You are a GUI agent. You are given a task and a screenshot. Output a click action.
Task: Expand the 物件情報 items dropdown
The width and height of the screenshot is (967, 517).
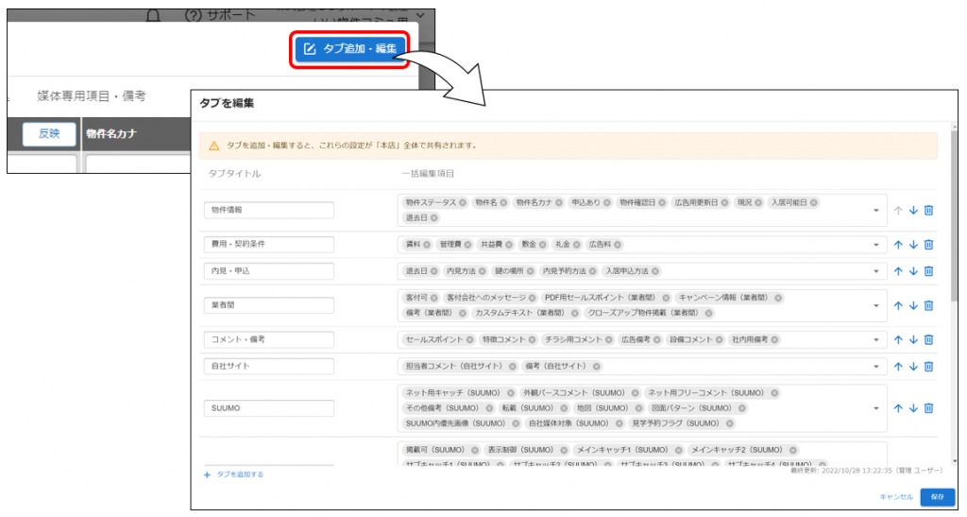875,211
